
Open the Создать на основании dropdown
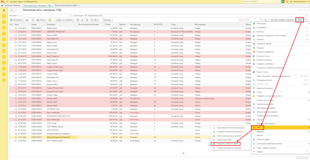click(x=64, y=20)
